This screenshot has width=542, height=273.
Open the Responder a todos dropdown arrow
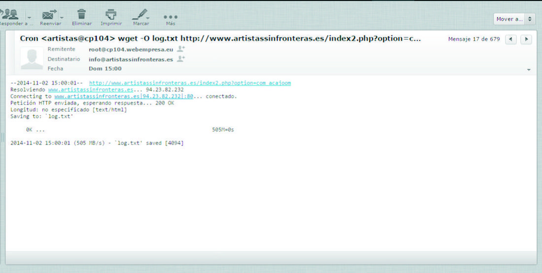tap(29, 17)
